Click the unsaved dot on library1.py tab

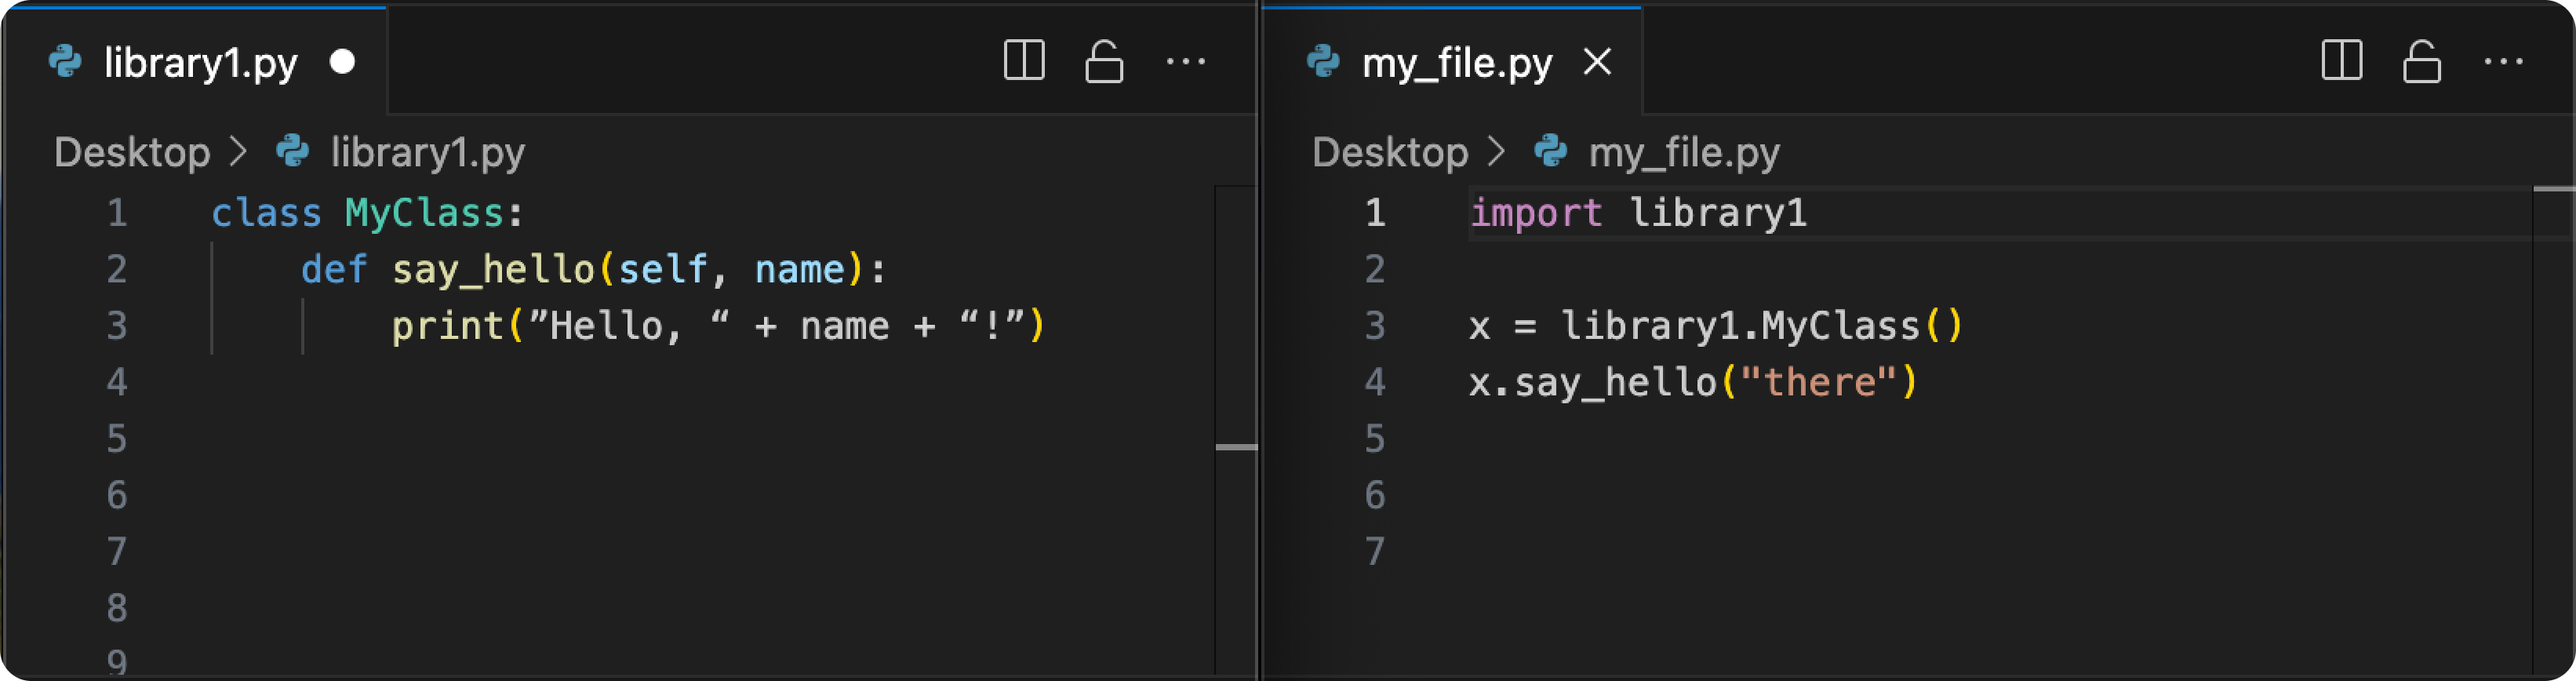[x=342, y=62]
